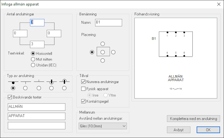Click Komplettera med en anslutning button
Image resolution: width=224 pixels, height=138 pixels.
tap(193, 119)
